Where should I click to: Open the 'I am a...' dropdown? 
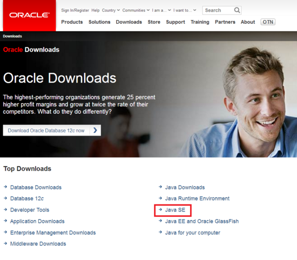coord(161,10)
